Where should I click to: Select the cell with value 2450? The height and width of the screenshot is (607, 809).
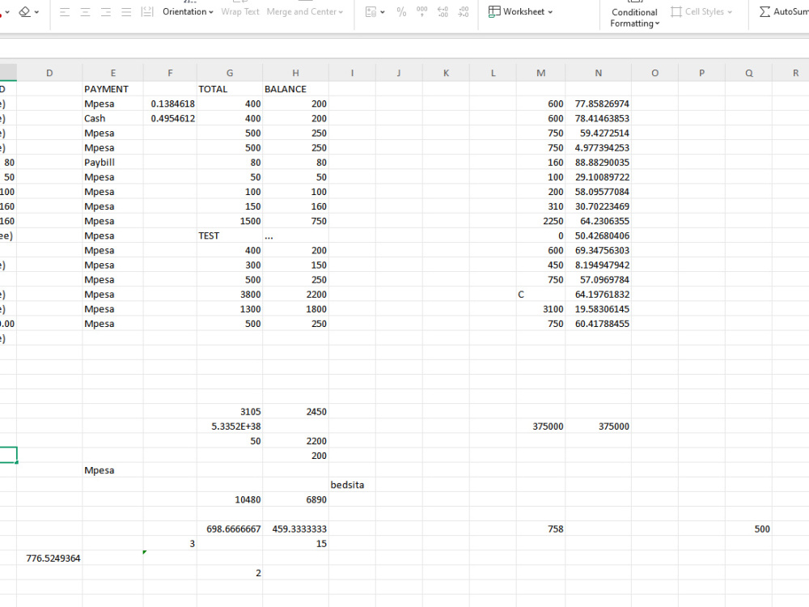tap(295, 411)
